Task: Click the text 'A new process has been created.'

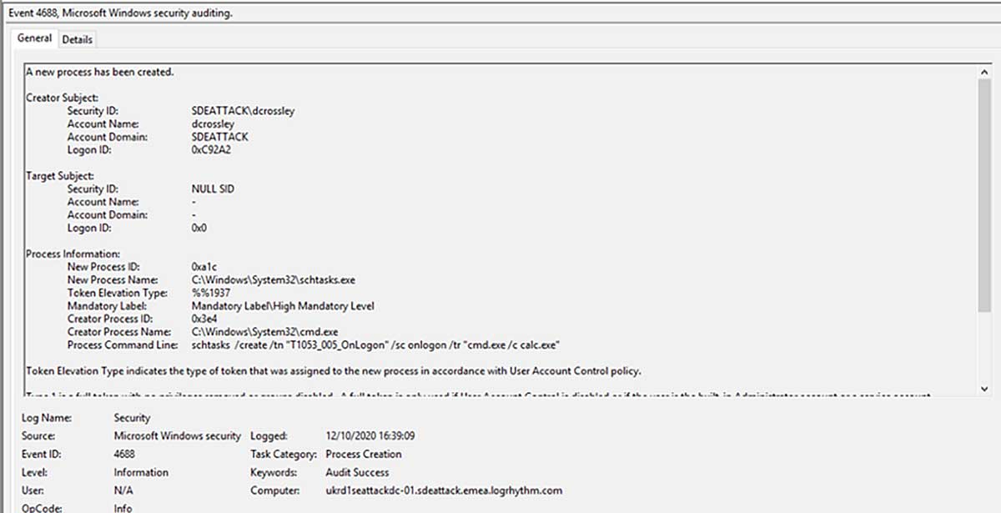Action: (99, 72)
